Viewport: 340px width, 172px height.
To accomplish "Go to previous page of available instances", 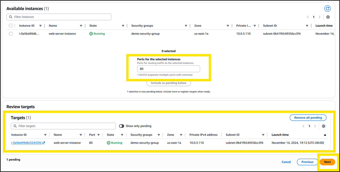I will [308, 17].
